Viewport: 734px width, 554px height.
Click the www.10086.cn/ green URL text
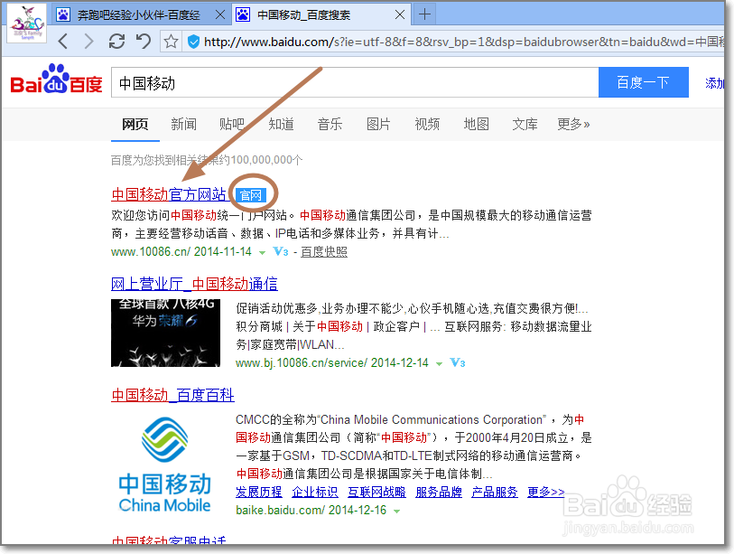click(151, 251)
